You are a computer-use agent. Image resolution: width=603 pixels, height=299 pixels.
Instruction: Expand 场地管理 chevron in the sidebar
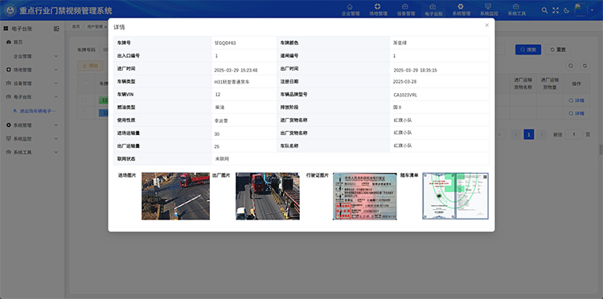point(55,70)
